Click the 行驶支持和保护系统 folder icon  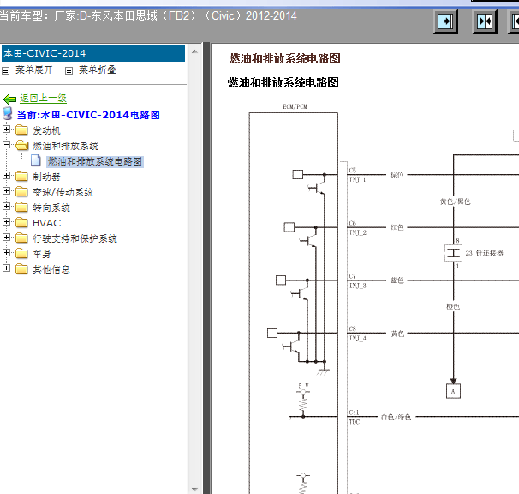(21, 238)
